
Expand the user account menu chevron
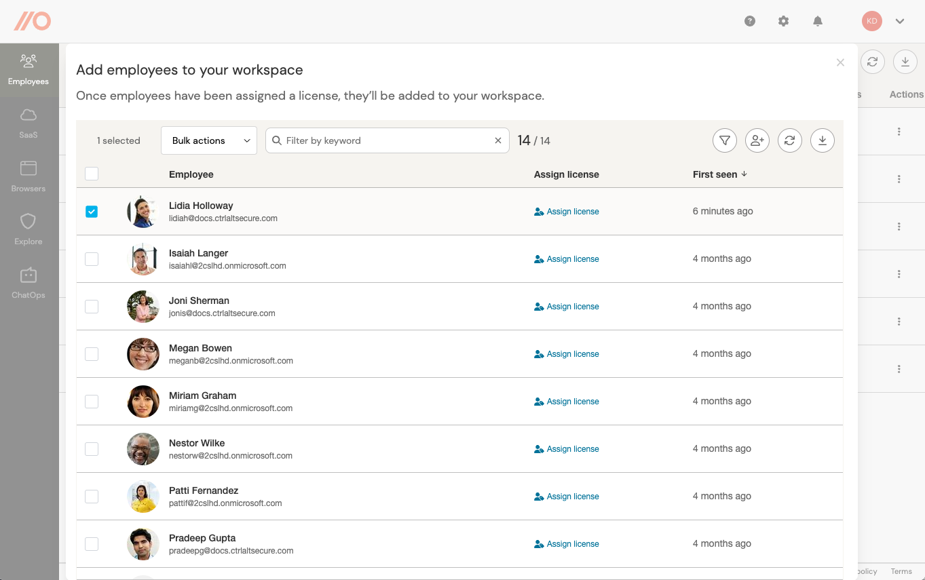[x=900, y=21]
